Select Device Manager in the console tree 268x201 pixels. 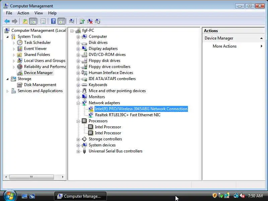[x=38, y=73]
